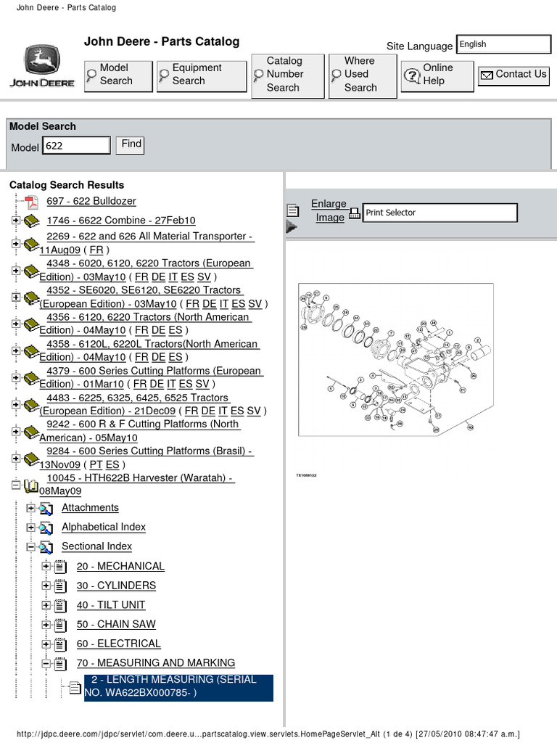Click the notepad icon beside 50 - CHAIN SAW
Screen dimensions: 557x743
point(60,625)
